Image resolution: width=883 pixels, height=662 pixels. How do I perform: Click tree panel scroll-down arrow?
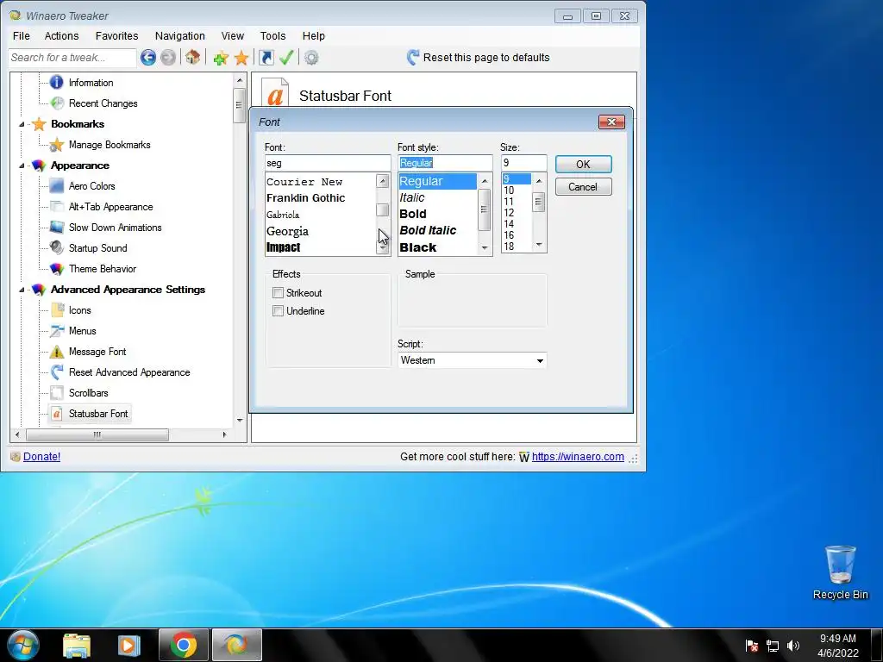coord(240,420)
